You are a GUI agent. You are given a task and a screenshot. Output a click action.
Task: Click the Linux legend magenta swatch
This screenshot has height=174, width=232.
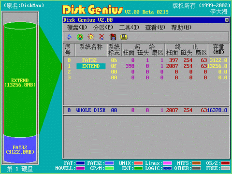[x=167, y=163]
